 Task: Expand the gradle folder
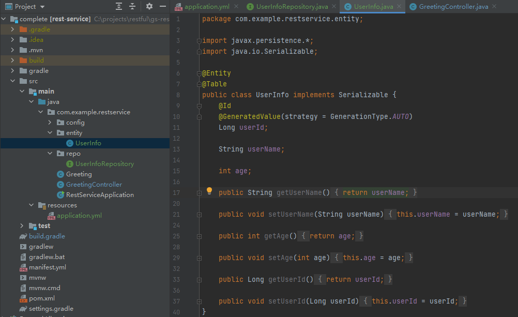click(12, 70)
